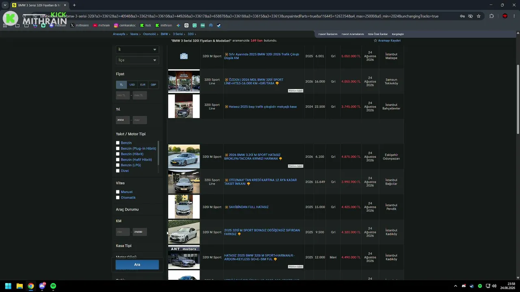Screen dimensions: 520x292
Task: Open the İl province dropdown
Action: point(137,49)
